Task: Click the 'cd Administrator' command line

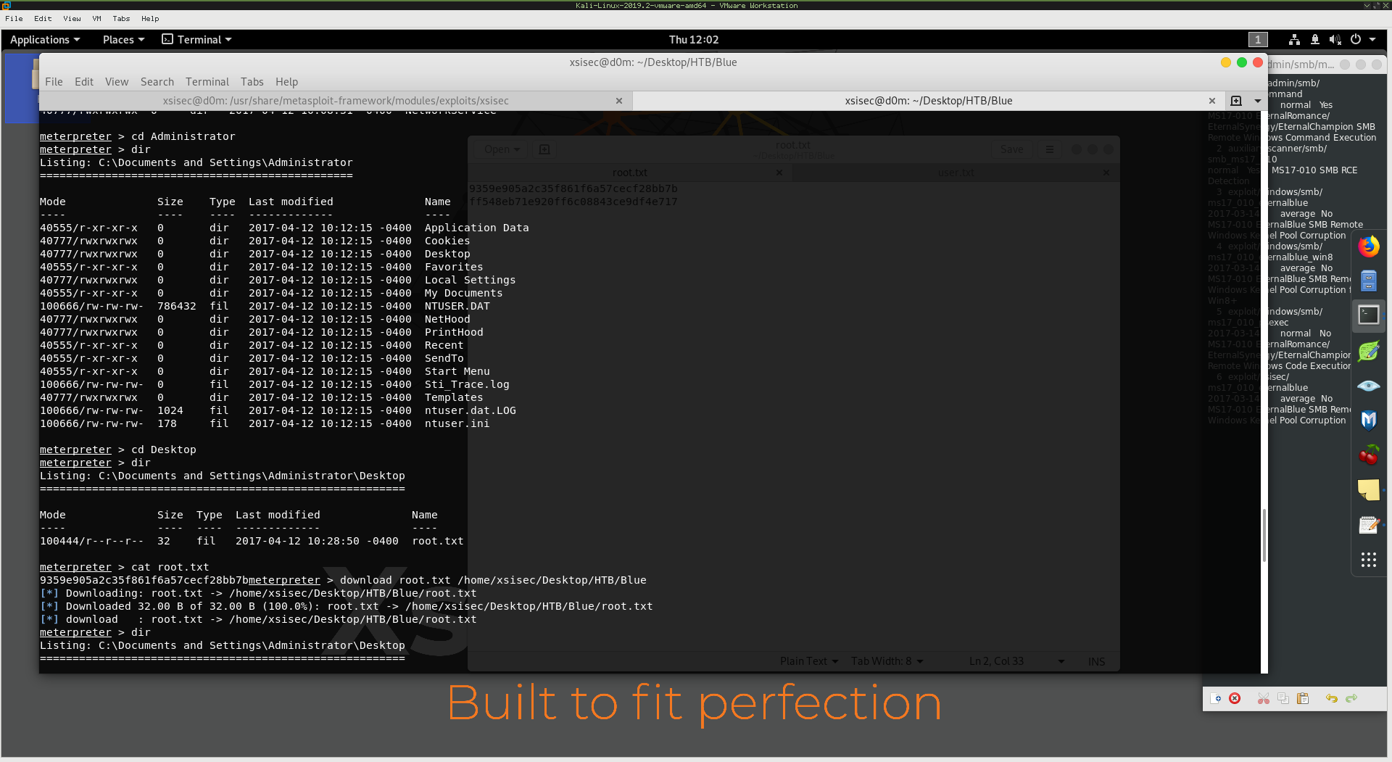Action: coord(137,136)
